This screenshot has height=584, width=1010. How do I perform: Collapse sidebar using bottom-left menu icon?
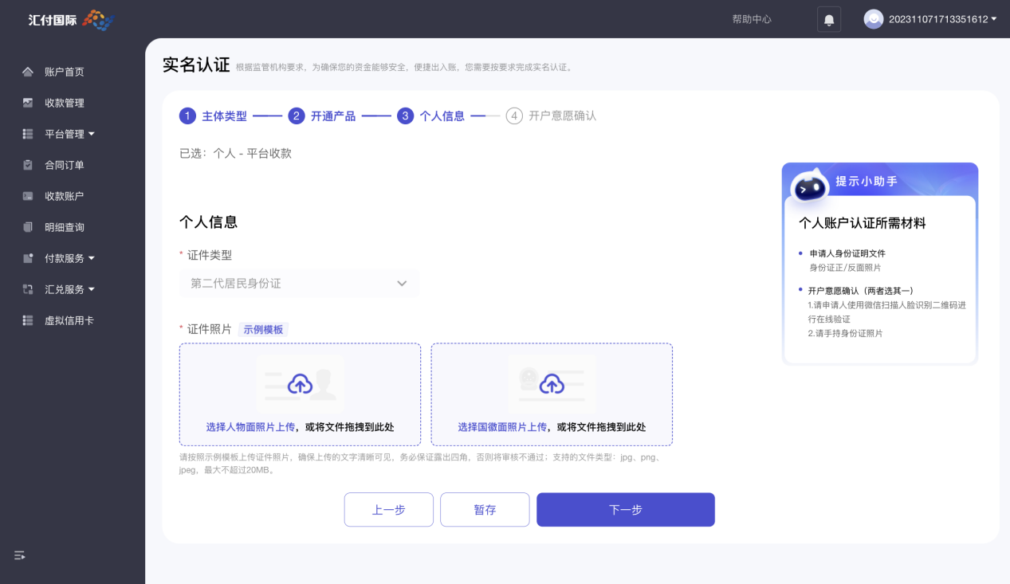point(20,555)
